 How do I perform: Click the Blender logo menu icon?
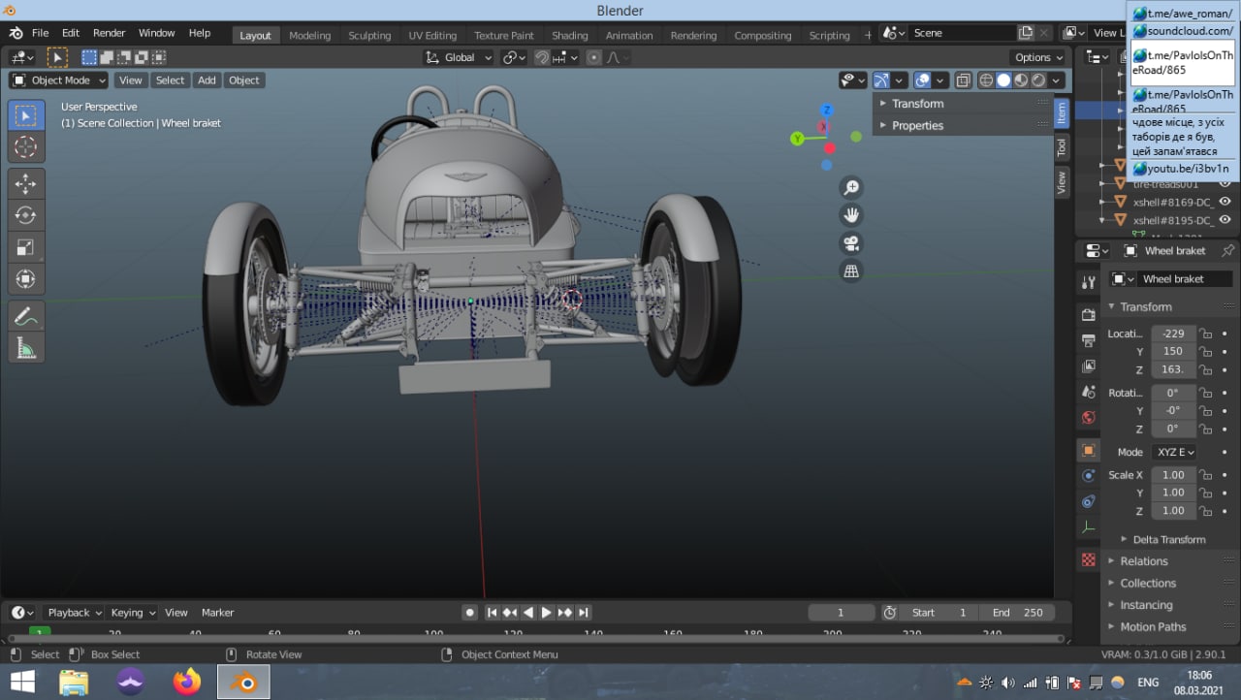[x=16, y=33]
